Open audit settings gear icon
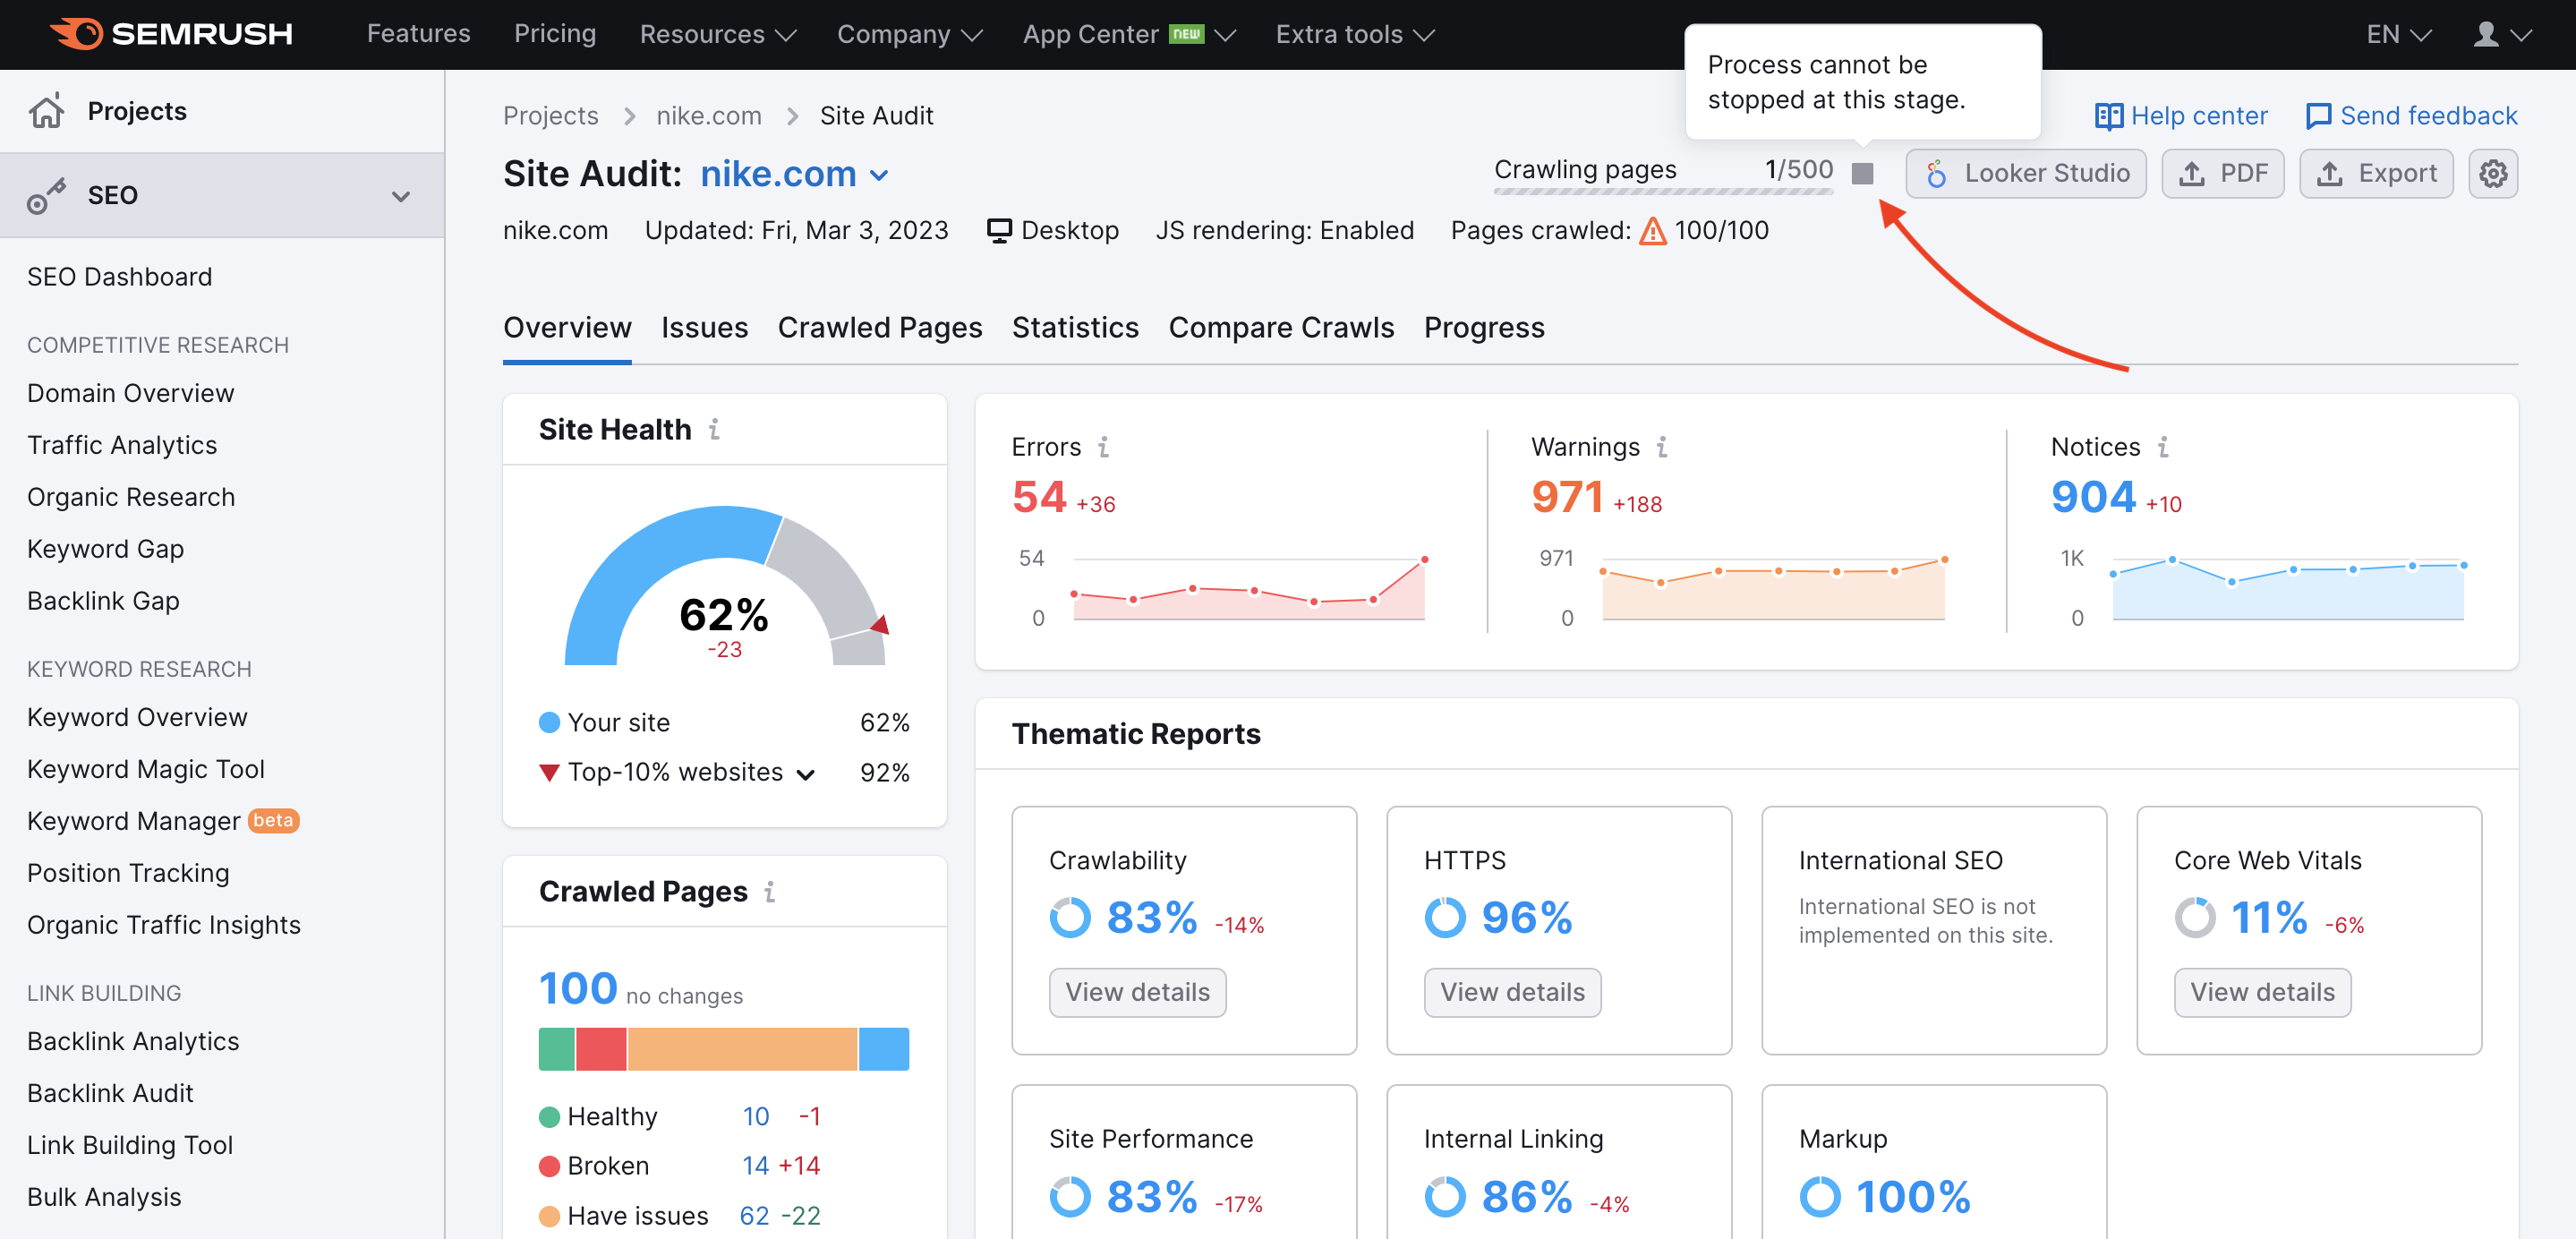Screen dimensions: 2576x1239 2493,173
